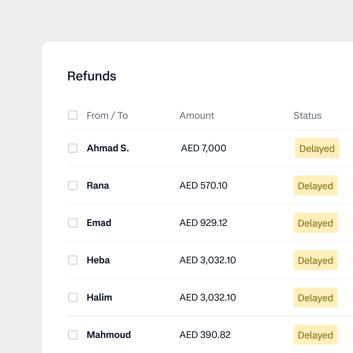Screen dimensions: 353x353
Task: Click the Status column header
Action: tap(307, 115)
